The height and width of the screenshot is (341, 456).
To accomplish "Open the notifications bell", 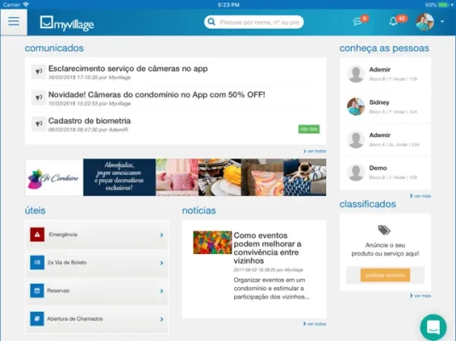I will point(394,21).
